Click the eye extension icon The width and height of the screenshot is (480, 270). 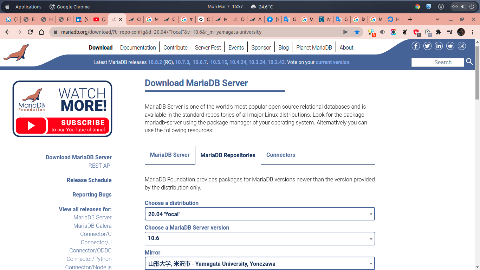click(382, 32)
